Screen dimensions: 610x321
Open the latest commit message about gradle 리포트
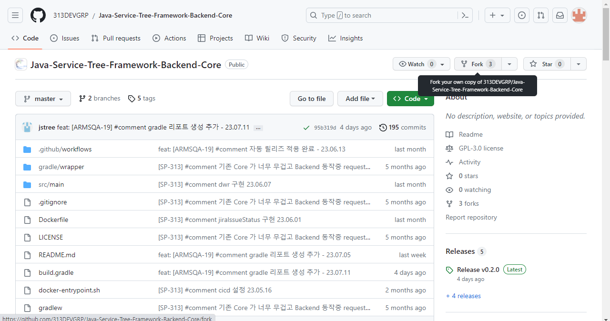click(153, 127)
